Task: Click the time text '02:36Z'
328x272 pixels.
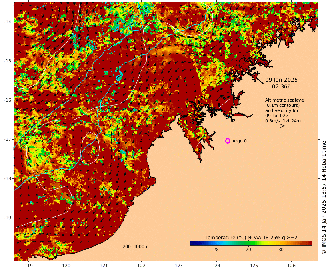Action: 281,87
